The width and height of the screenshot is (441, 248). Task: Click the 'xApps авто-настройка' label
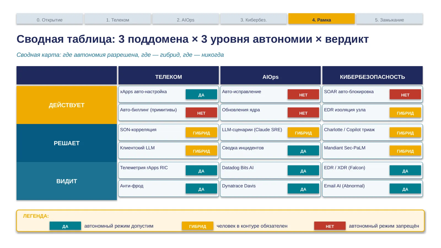pos(143,92)
